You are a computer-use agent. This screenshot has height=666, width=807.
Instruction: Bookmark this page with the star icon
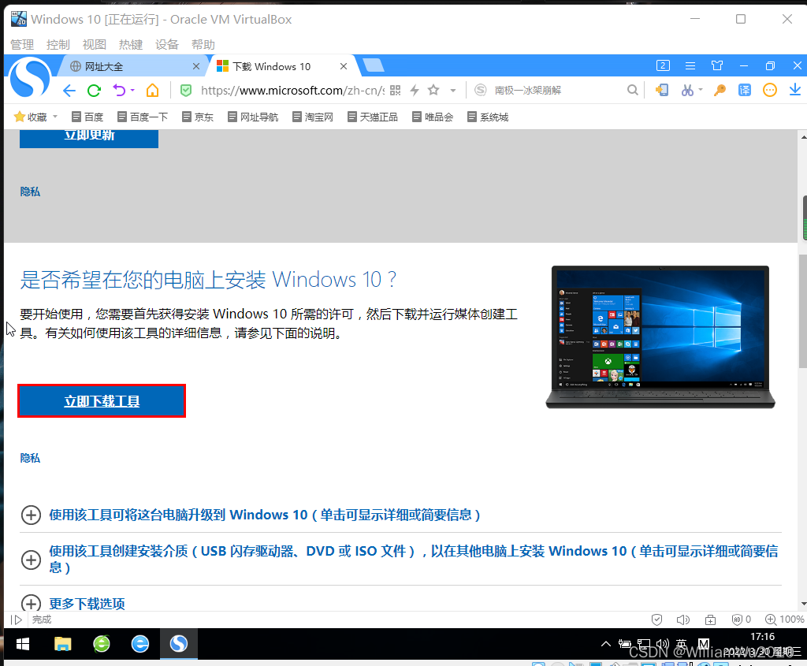(434, 90)
